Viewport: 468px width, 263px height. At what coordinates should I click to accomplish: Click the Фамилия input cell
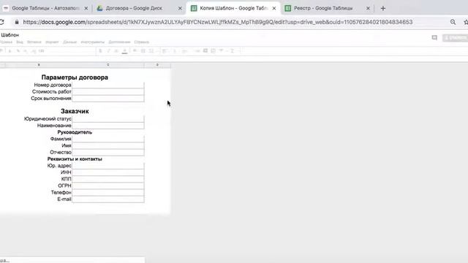coord(108,139)
